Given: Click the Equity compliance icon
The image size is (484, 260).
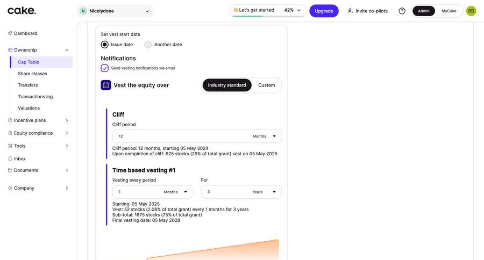Looking at the screenshot, I should tap(10, 133).
